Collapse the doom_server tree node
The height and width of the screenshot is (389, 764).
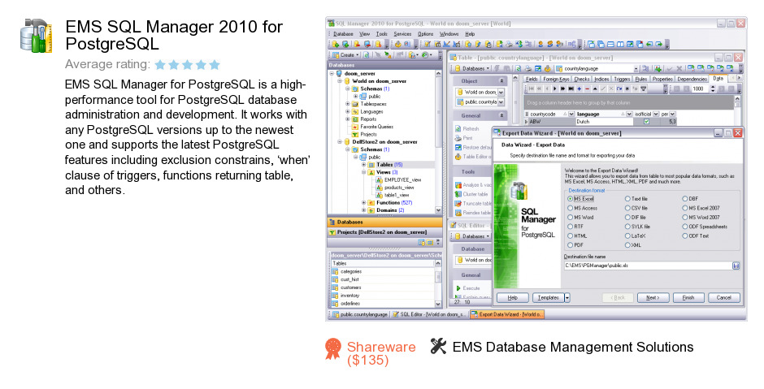click(x=332, y=74)
